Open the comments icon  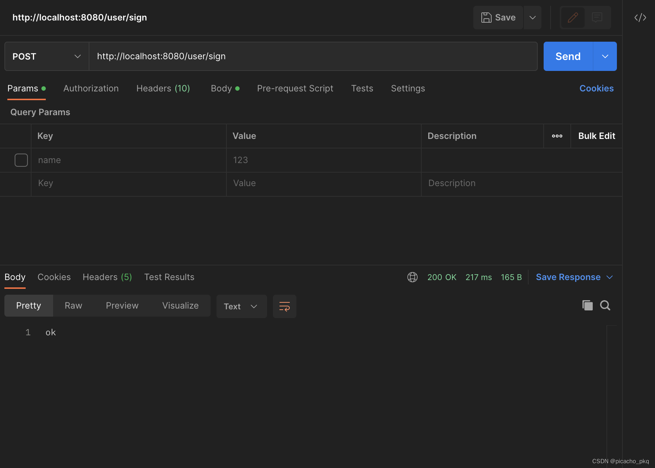click(x=597, y=18)
